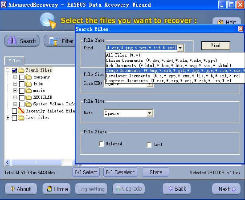Select Web Documents filter option
The height and width of the screenshot is (200, 245).
click(175, 65)
